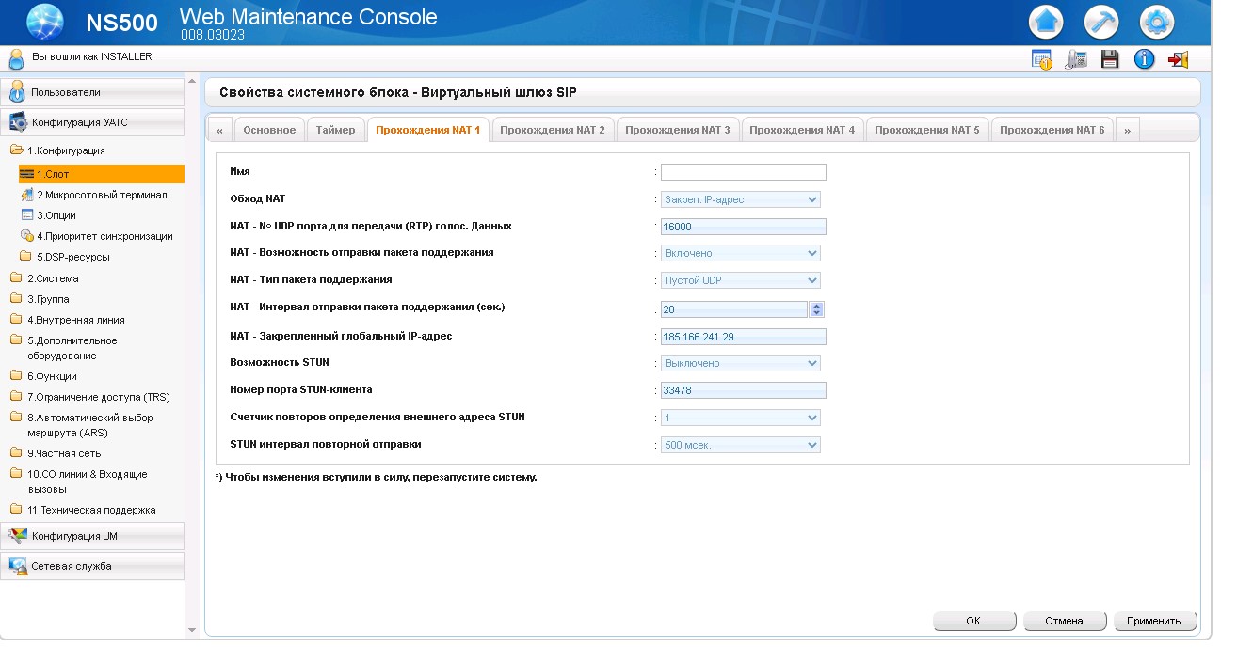Screen dimensions: 1237x648
Task: Open the Тип пакета поддержания dropdown
Action: (741, 280)
